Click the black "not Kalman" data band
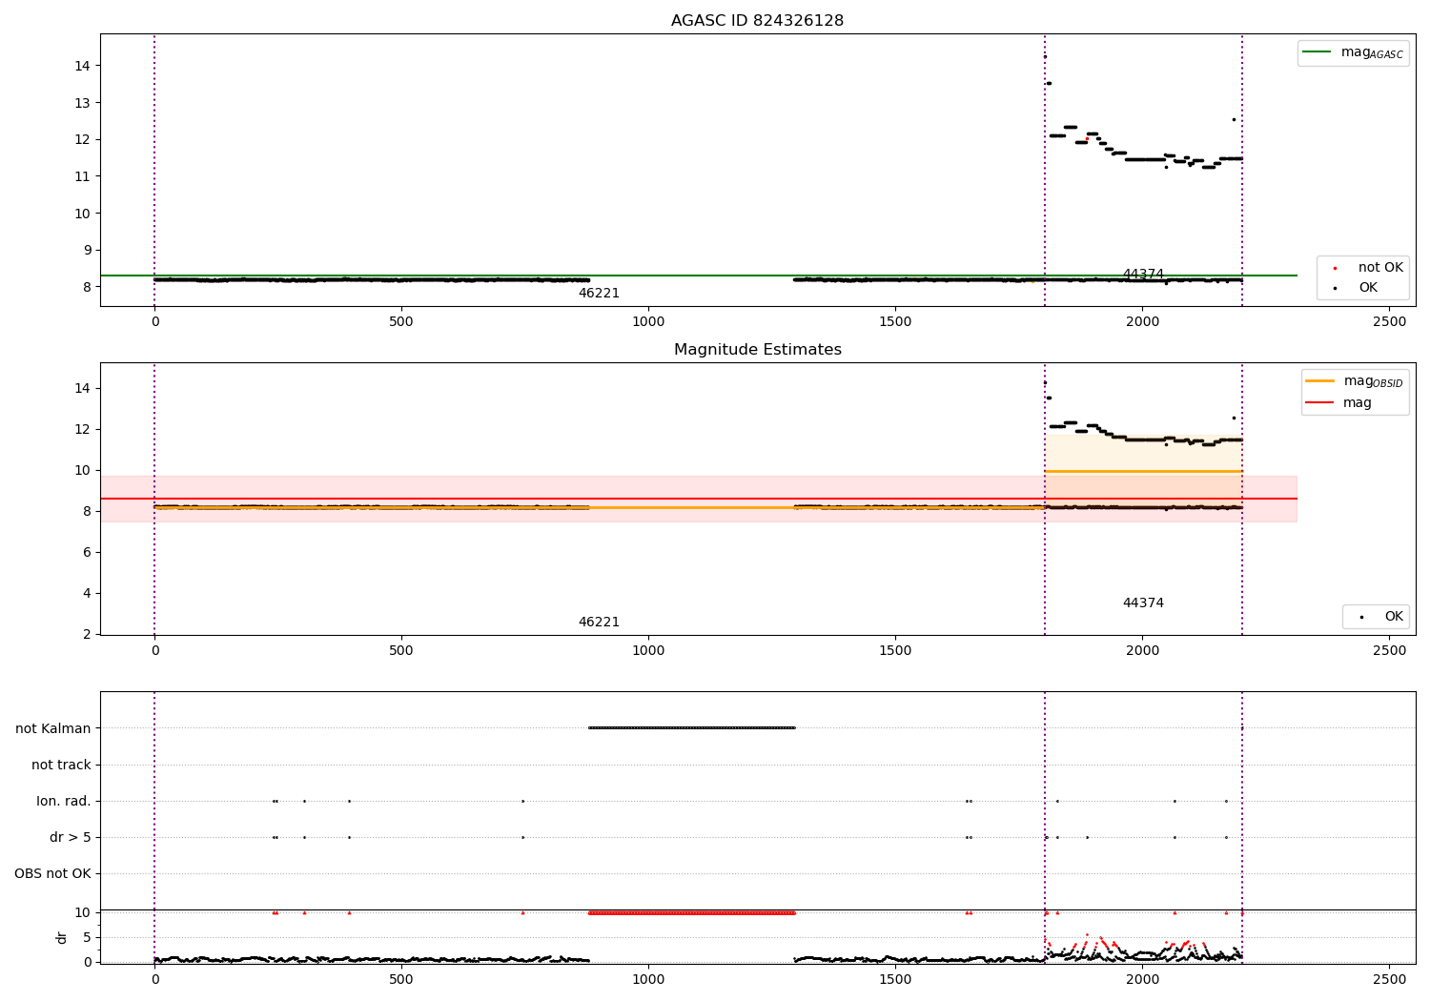The height and width of the screenshot is (1001, 1430). [691, 728]
